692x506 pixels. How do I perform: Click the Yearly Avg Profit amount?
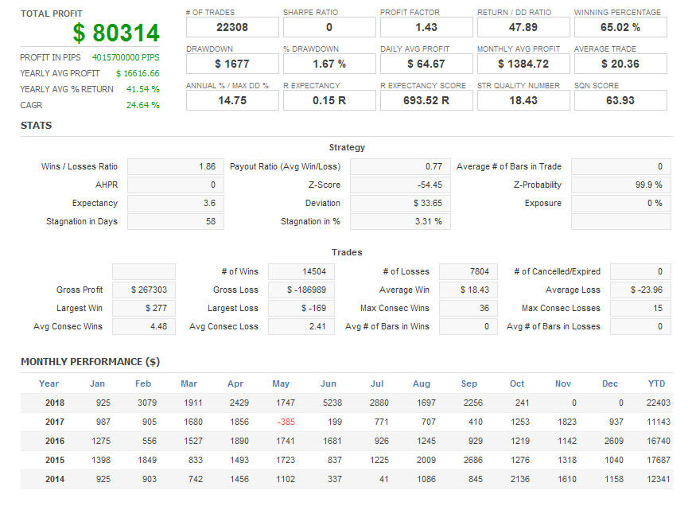(138, 73)
